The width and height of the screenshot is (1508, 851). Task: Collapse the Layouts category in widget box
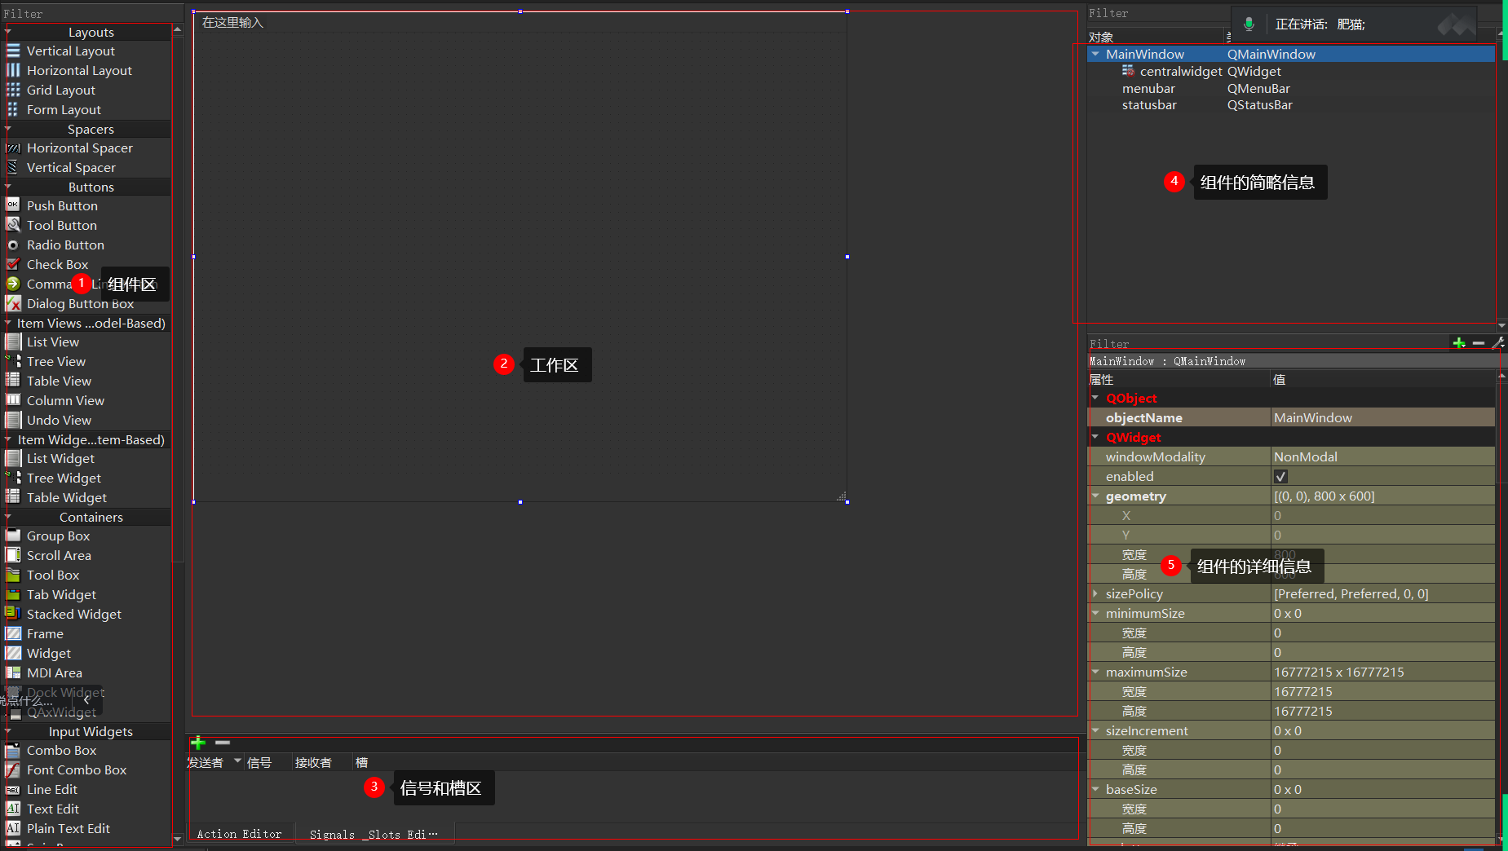tap(8, 32)
